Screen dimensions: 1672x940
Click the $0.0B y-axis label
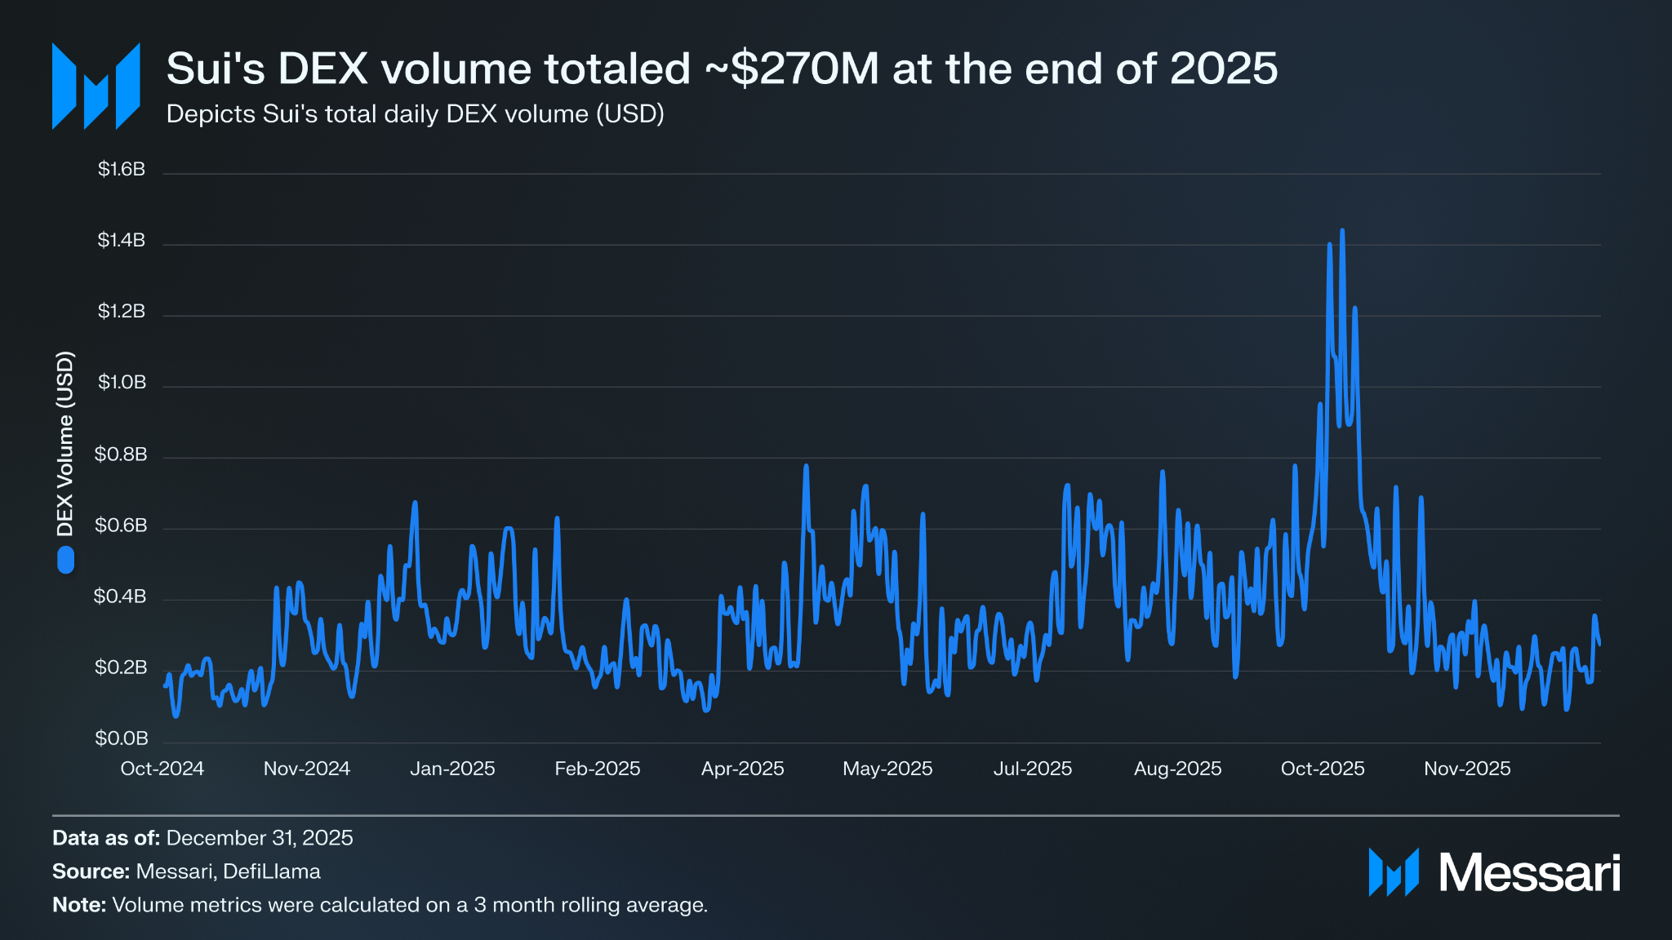[122, 738]
